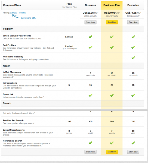Click top yellow Start Now for Business Plus
Screen dimensions: 148x163
pyautogui.click(x=112, y=22)
